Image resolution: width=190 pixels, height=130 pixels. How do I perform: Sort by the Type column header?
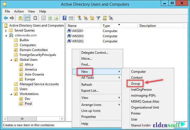tap(120, 26)
